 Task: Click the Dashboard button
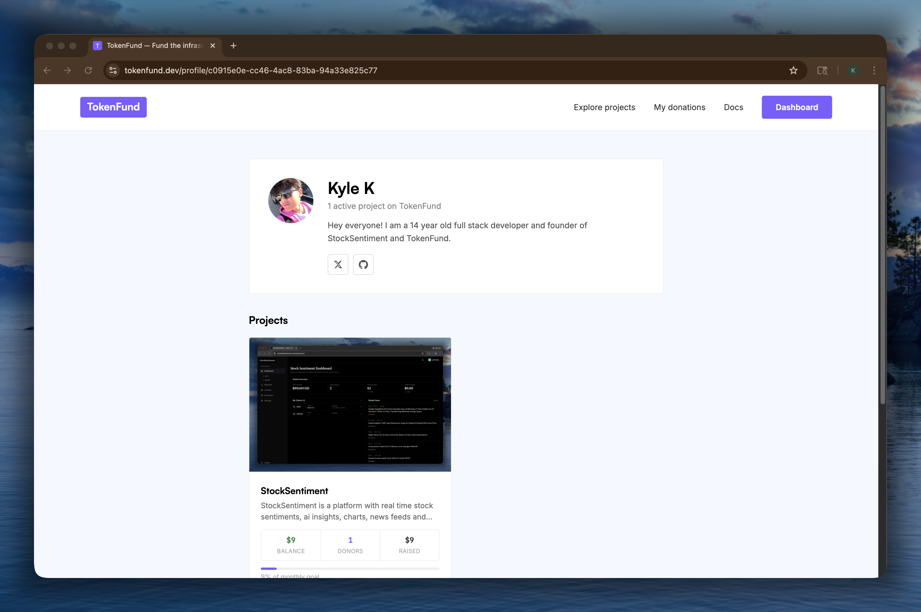[796, 107]
